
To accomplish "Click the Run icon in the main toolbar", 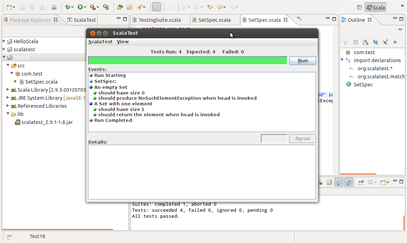I will [x=80, y=7].
